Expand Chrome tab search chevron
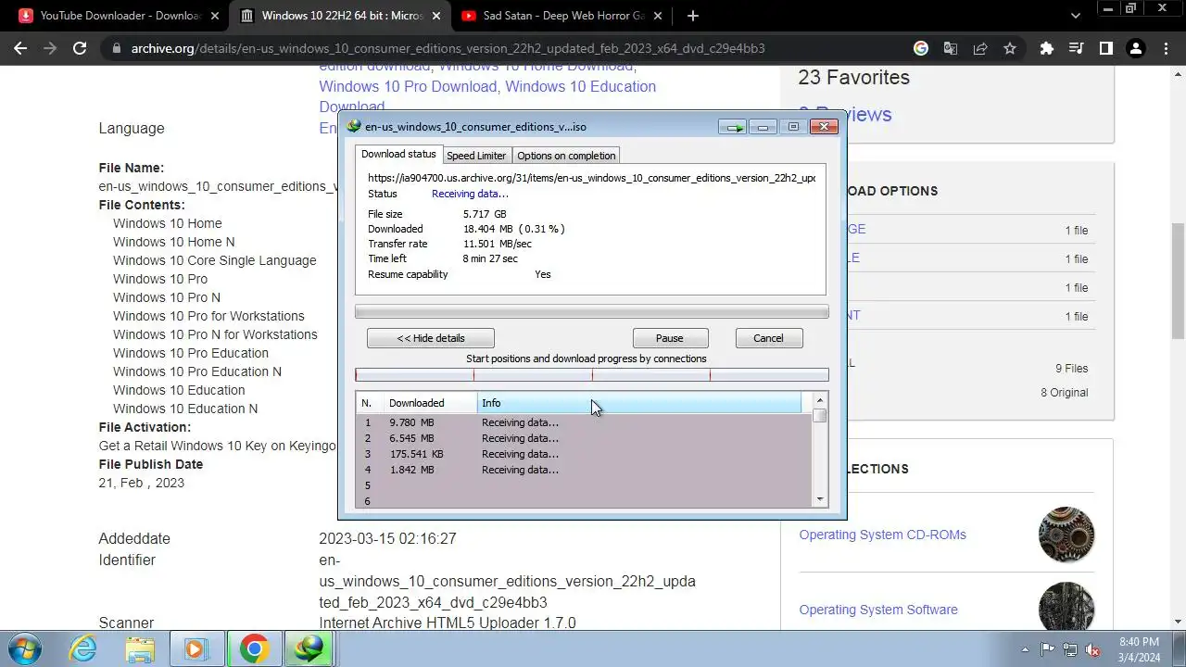This screenshot has width=1186, height=667. tap(1076, 16)
